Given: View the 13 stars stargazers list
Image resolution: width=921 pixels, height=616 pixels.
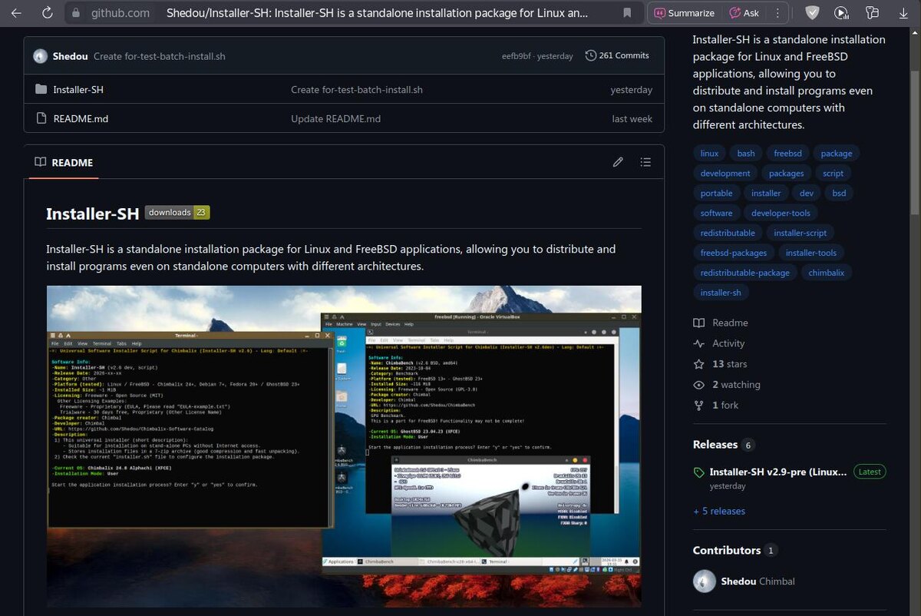Looking at the screenshot, I should coord(720,364).
